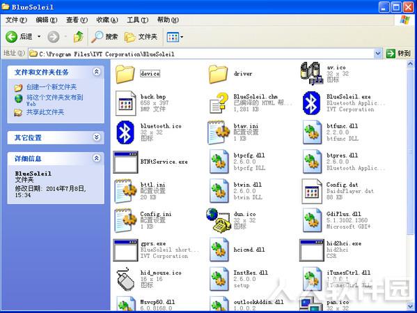The width and height of the screenshot is (417, 313).
Task: Select the btfunc.dll file icon
Action: 312,132
